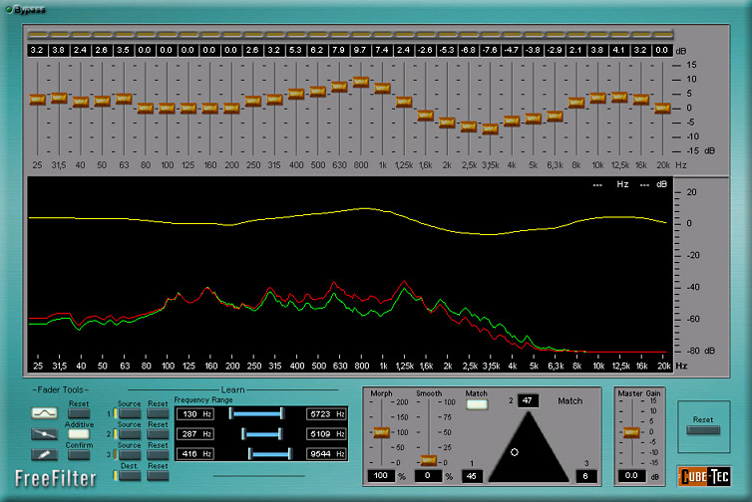The height and width of the screenshot is (502, 752).
Task: Click the Smooth percentage value field
Action: (x=426, y=476)
